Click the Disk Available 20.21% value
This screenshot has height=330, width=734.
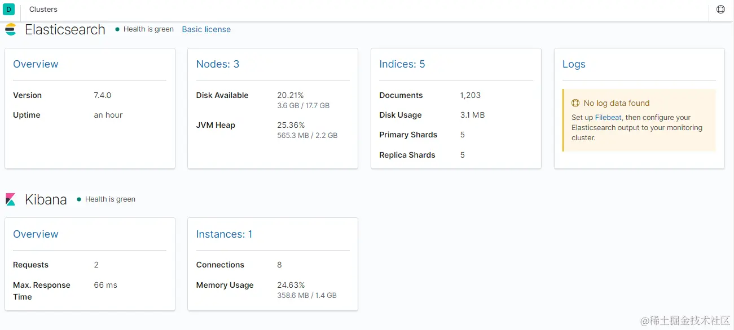tap(290, 95)
